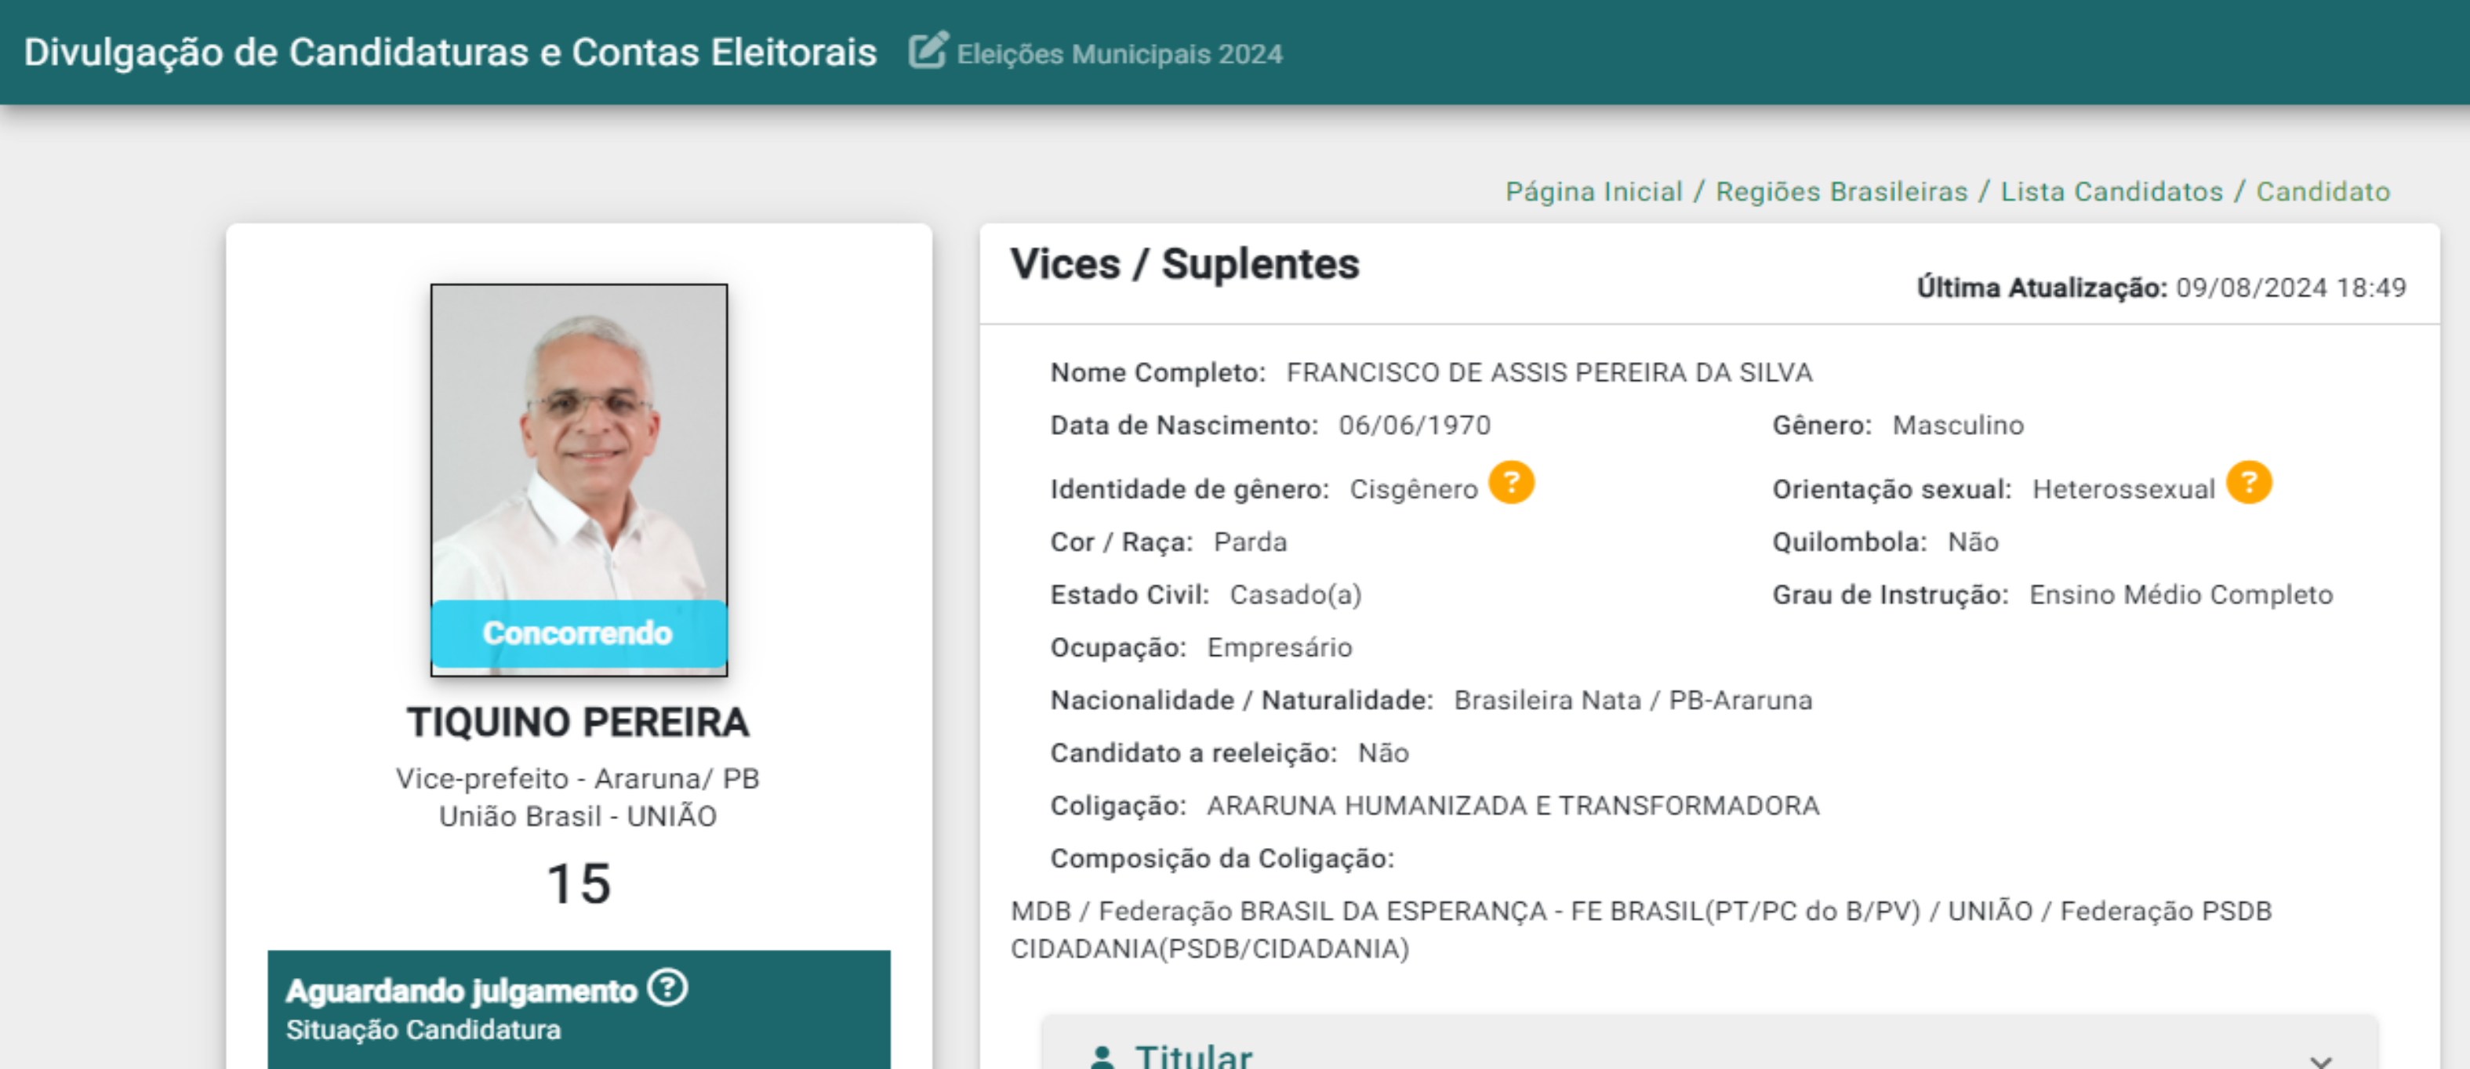The height and width of the screenshot is (1069, 2470).
Task: Open Lista Candidatos breadcrumb link
Action: coord(2112,192)
